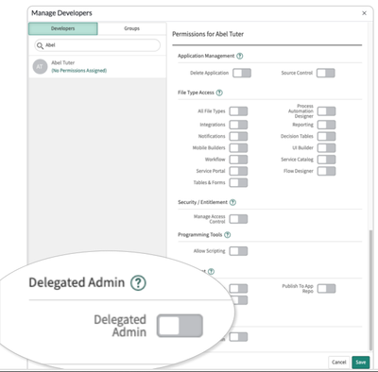The height and width of the screenshot is (372, 378).
Task: Turn on Service Catalog access
Action: point(326,160)
